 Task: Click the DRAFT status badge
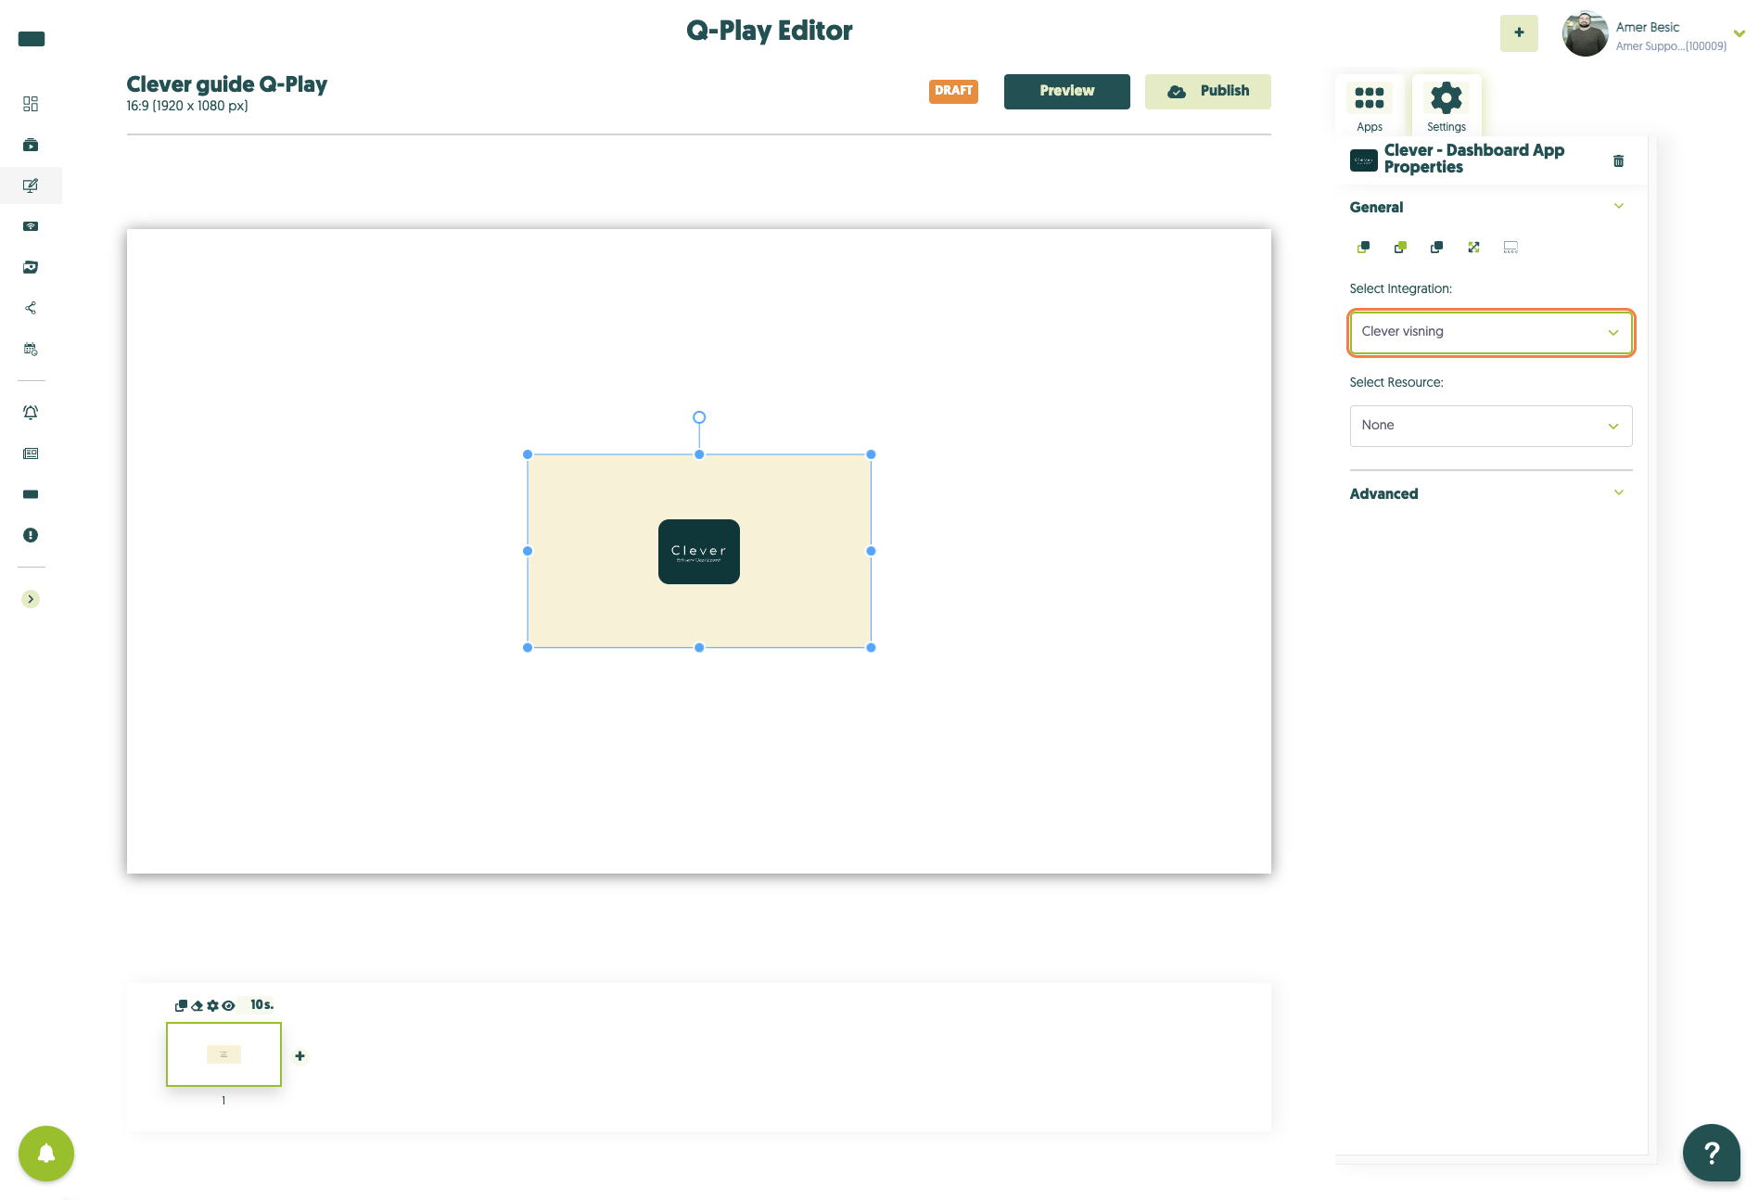(x=953, y=91)
